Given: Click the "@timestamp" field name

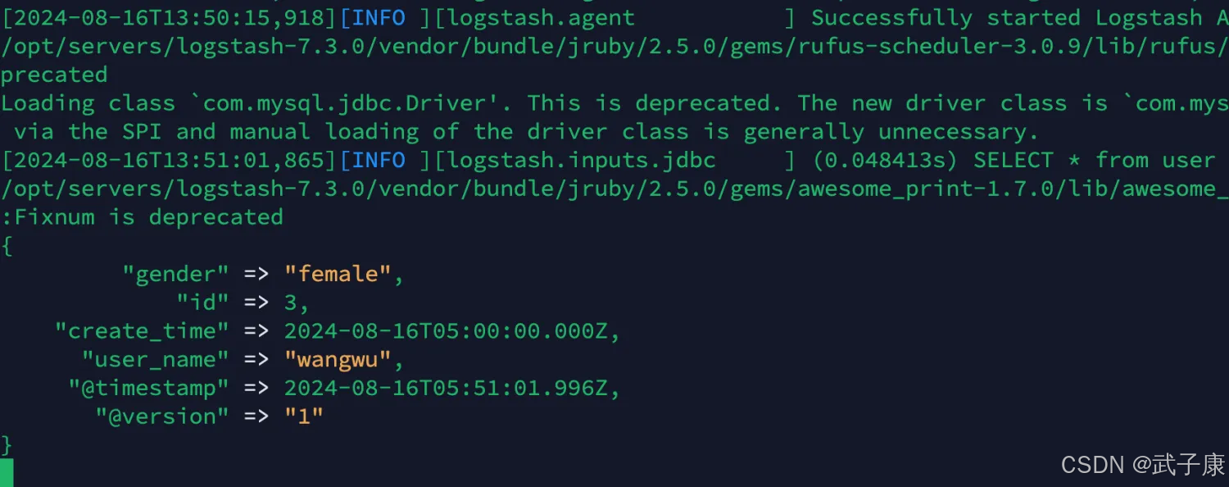Looking at the screenshot, I should click(x=148, y=388).
